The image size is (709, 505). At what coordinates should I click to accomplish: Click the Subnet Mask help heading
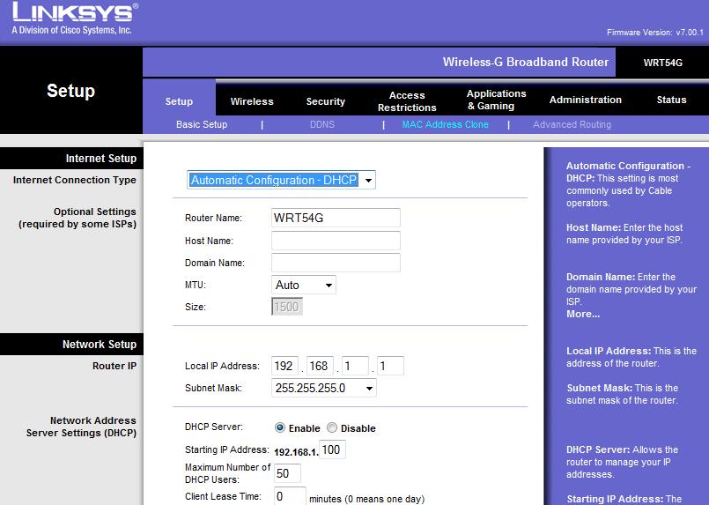tap(599, 388)
